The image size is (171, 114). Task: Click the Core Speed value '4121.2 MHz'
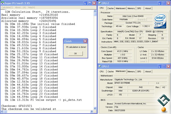123,51
